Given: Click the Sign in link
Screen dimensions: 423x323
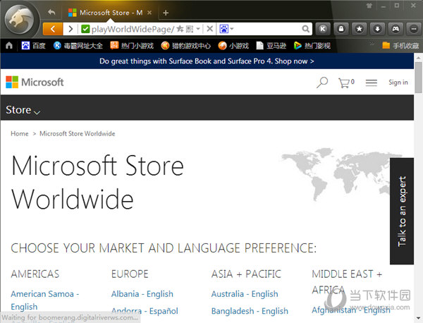Looking at the screenshot, I should tap(398, 83).
